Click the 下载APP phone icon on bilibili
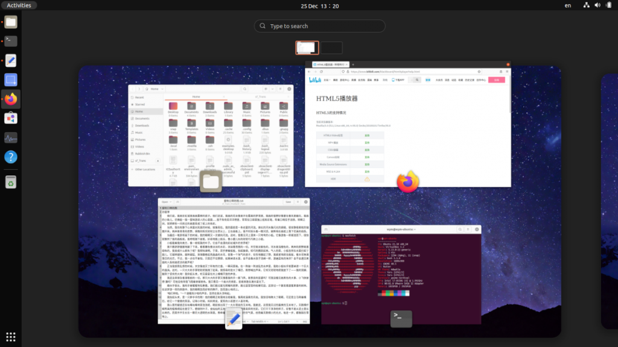 392,80
